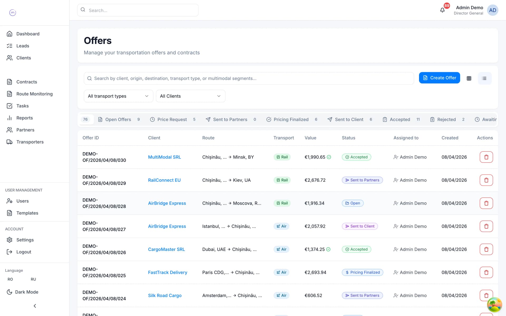Switch to list view layout
This screenshot has width=506, height=316.
[x=484, y=78]
